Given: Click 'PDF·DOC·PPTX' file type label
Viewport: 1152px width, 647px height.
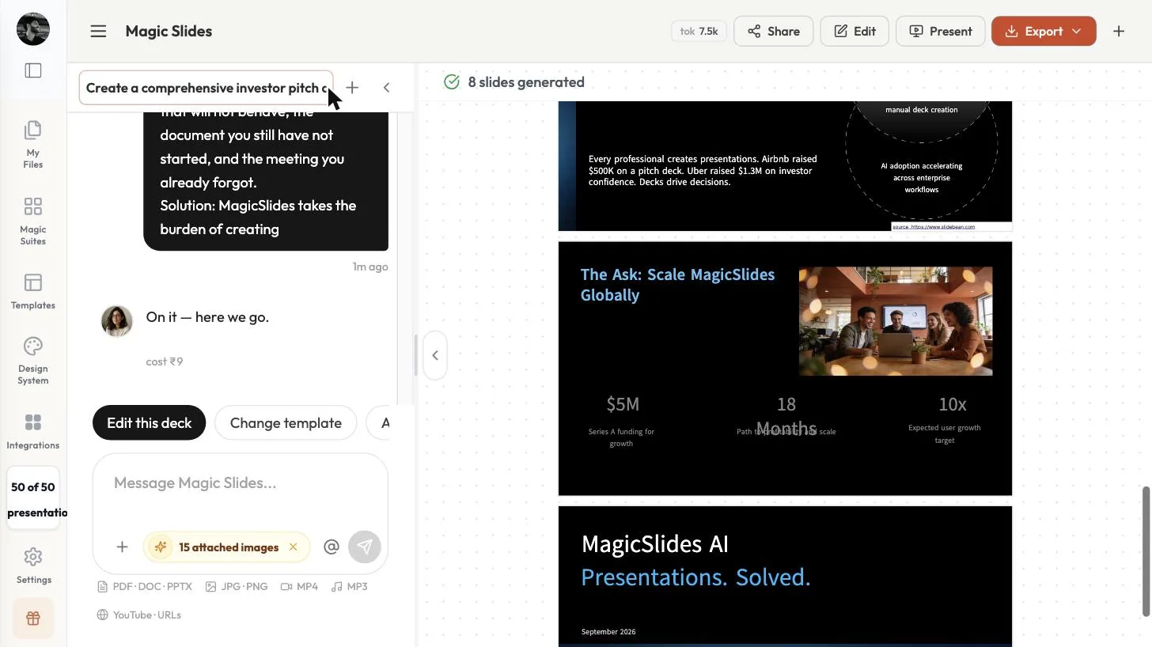Looking at the screenshot, I should point(145,587).
